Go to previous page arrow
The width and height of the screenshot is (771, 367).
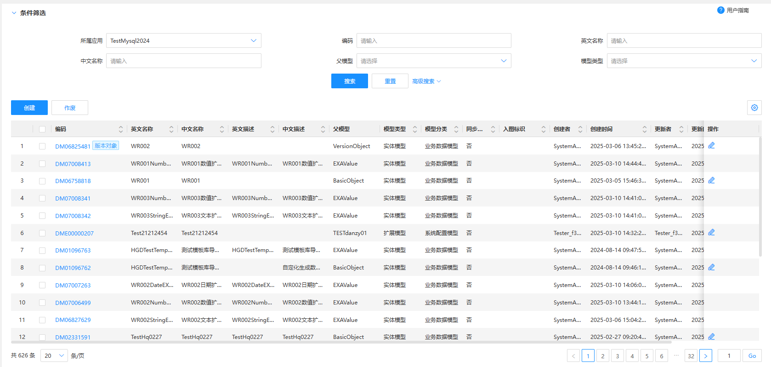[x=573, y=356]
